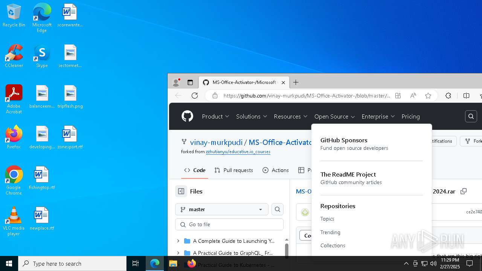Image resolution: width=482 pixels, height=271 pixels.
Task: Click the Edge profile avatar icon
Action: pos(176,82)
